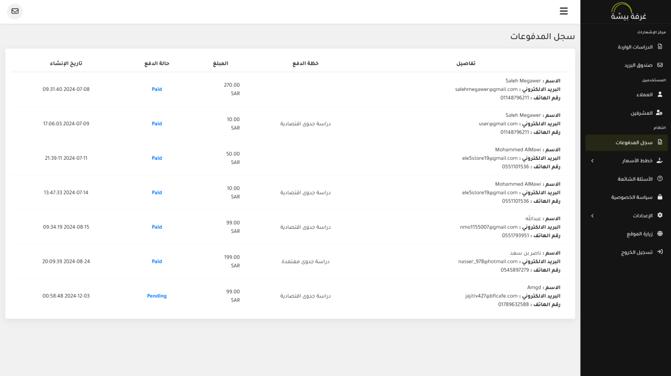Screen dimensions: 671x376
Task: Click the user icon beside العملاء
Action: pyautogui.click(x=660, y=95)
